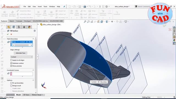Open the Motion Study 1 tab
The width and height of the screenshot is (176, 99).
tap(37, 95)
